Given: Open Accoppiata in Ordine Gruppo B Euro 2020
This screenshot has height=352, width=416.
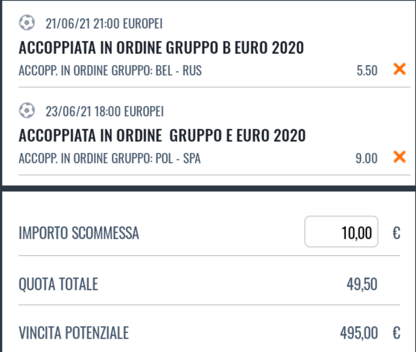Looking at the screenshot, I should [x=162, y=48].
